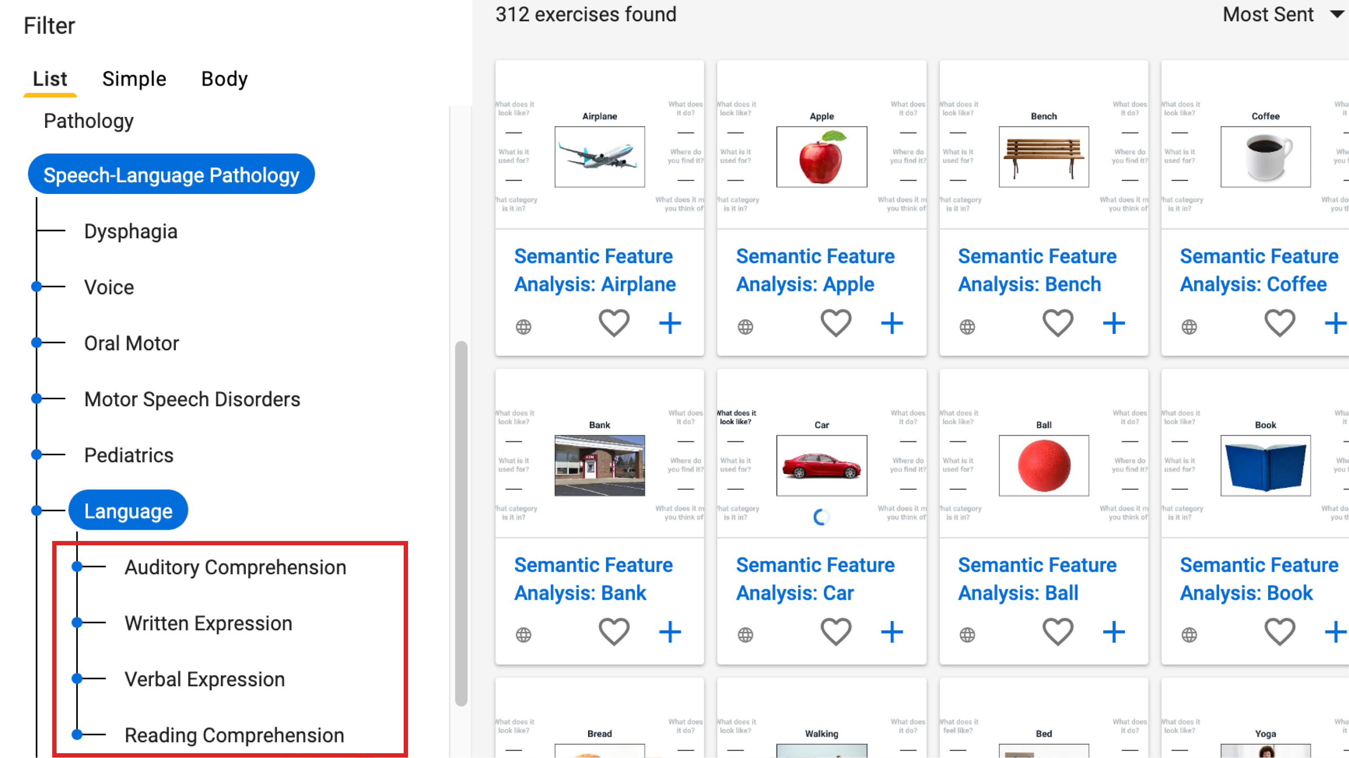Expand the Voice category node
Screen dimensions: 1349x758
[x=37, y=287]
